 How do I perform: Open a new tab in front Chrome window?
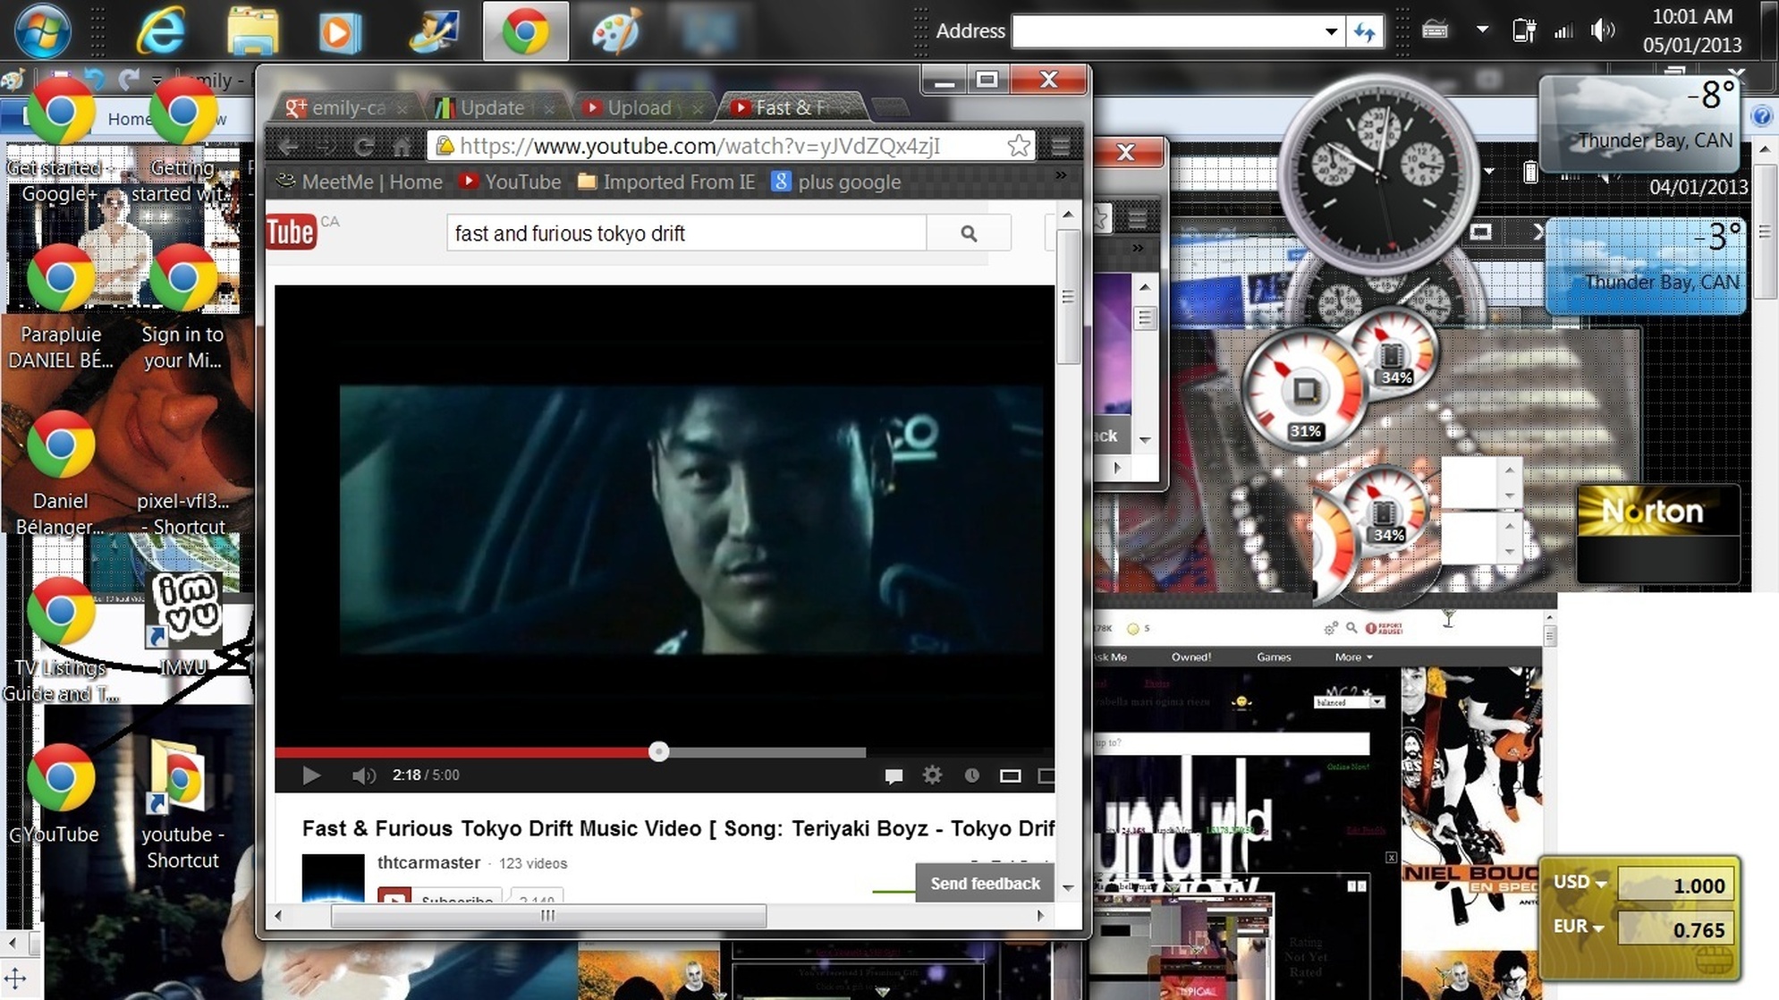tap(891, 108)
